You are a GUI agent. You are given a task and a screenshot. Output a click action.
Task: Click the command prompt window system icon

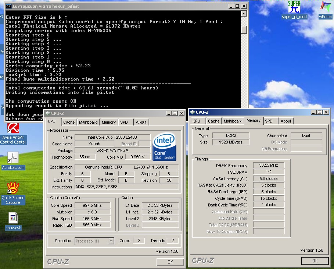tap(8, 6)
